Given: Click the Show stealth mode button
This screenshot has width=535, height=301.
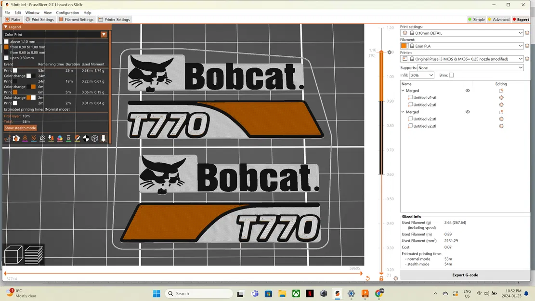Looking at the screenshot, I should 21,128.
